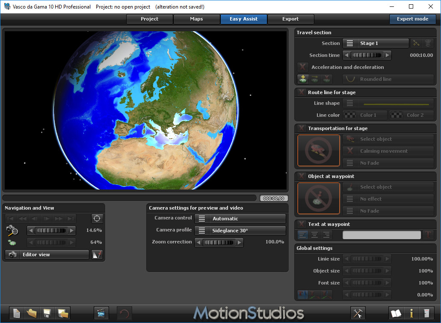Open Editor view selector
Viewport: 441px width, 323px height.
pos(47,255)
